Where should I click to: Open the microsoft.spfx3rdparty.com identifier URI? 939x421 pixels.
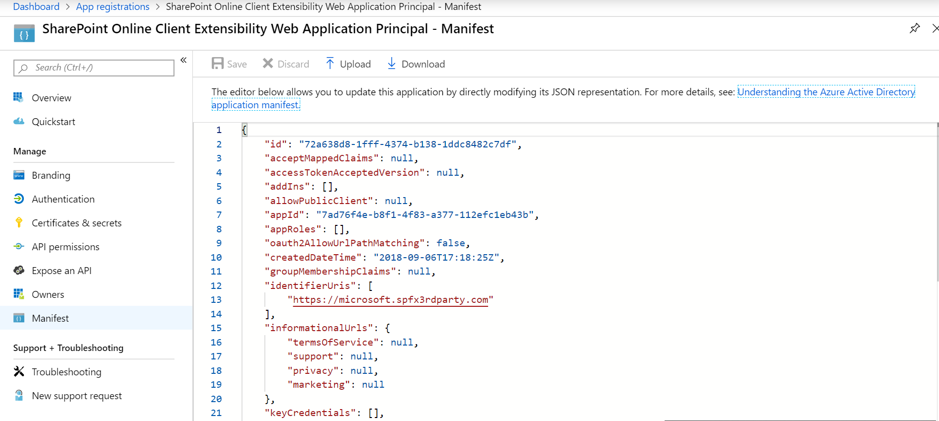tap(391, 300)
